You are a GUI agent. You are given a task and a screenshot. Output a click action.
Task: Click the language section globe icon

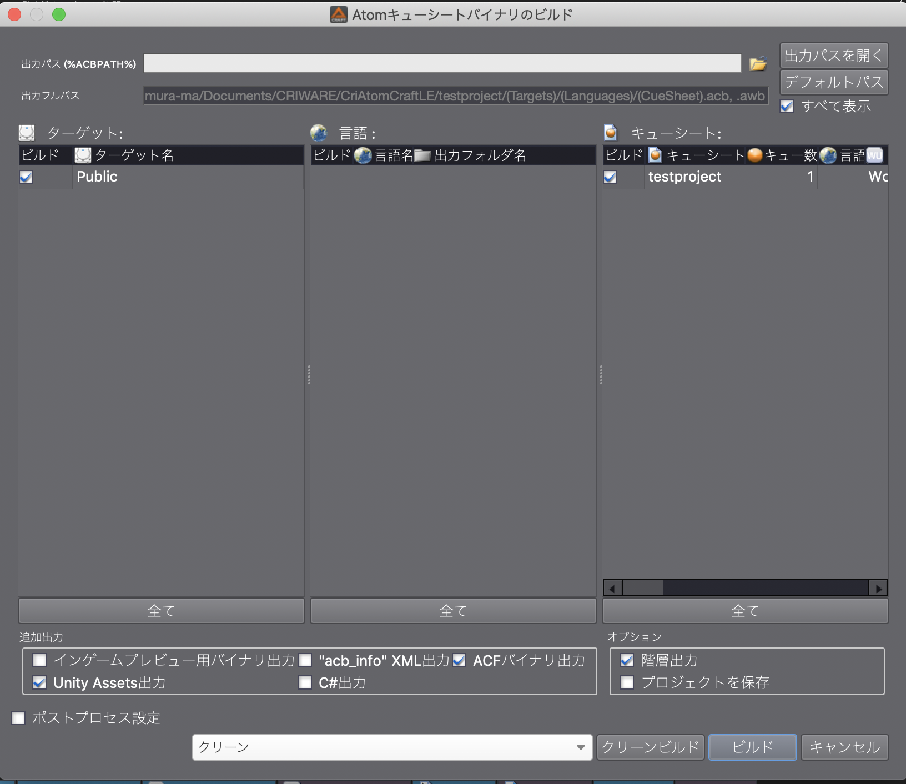point(319,133)
